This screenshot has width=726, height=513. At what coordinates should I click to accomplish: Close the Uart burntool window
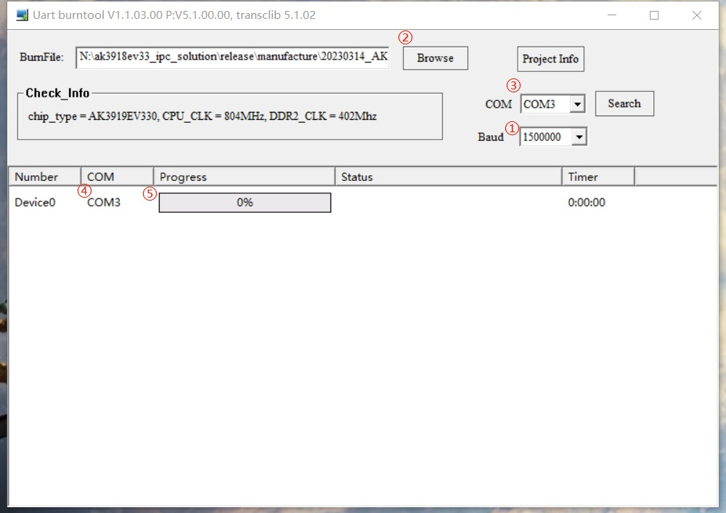697,15
